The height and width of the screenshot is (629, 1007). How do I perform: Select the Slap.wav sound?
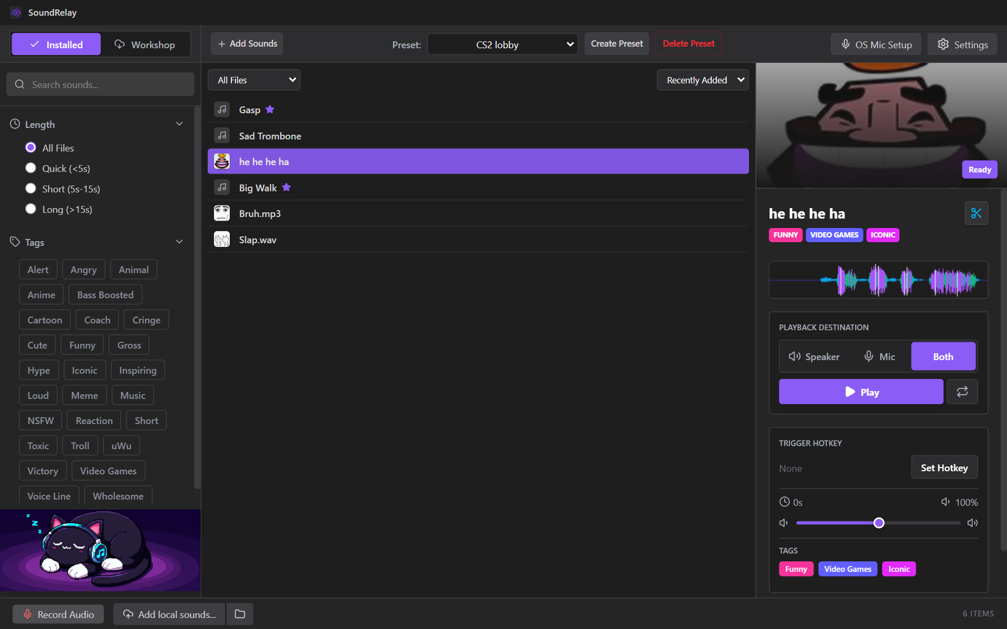[x=478, y=240]
